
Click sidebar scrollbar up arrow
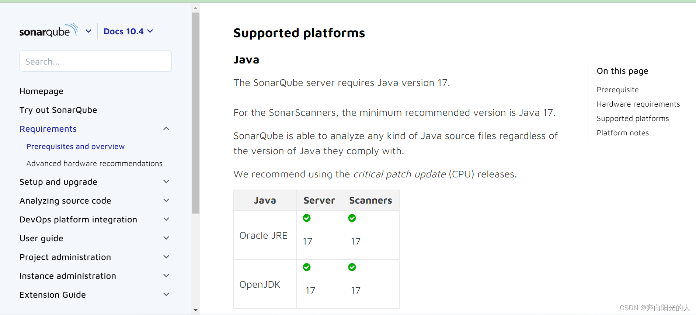click(x=196, y=8)
